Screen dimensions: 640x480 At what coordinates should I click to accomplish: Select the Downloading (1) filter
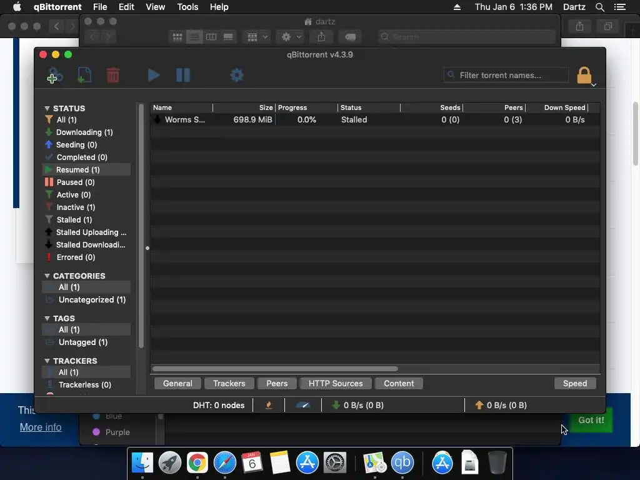[x=86, y=132]
